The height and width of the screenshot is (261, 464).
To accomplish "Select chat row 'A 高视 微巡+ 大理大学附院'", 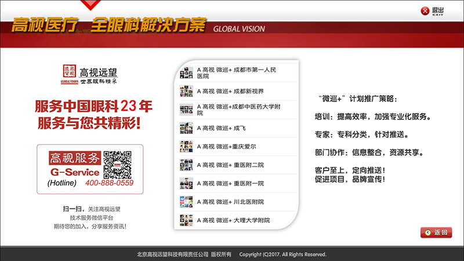I will [237, 220].
